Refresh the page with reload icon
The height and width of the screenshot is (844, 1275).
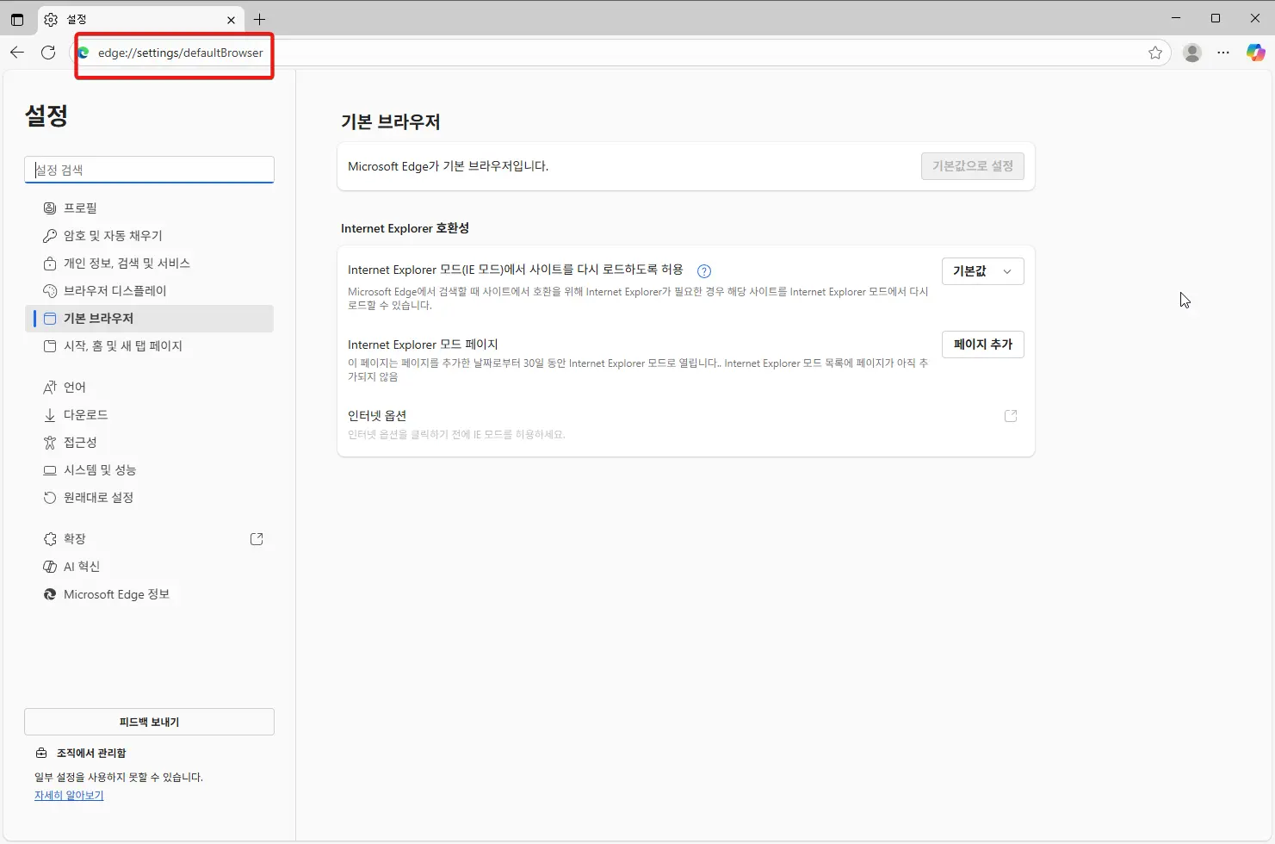(48, 53)
